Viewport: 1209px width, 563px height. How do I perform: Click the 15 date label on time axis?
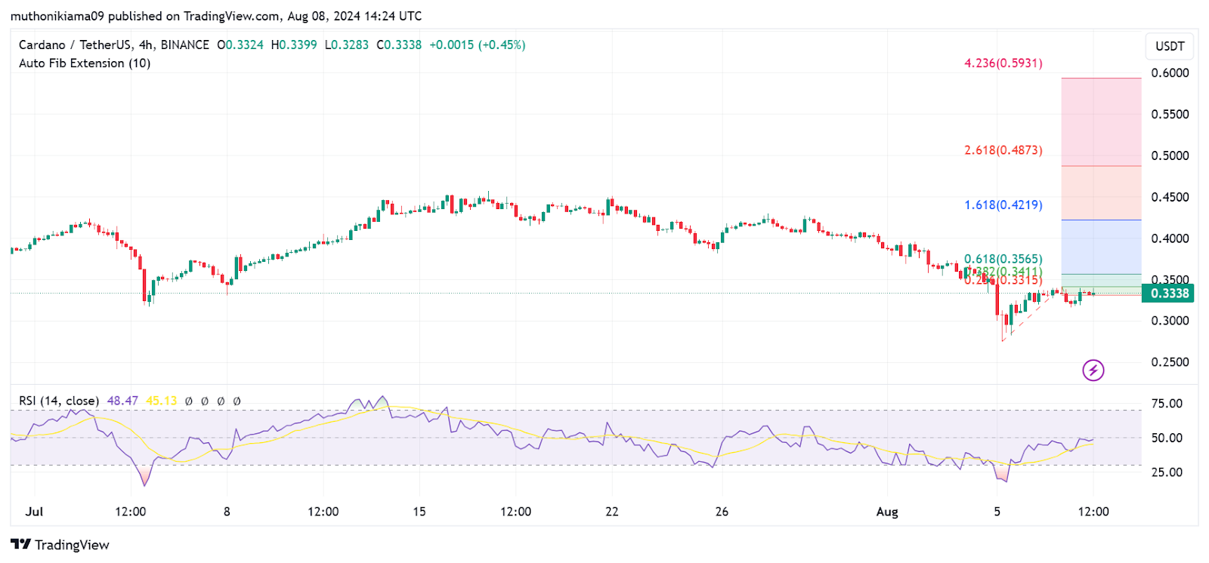pyautogui.click(x=419, y=512)
